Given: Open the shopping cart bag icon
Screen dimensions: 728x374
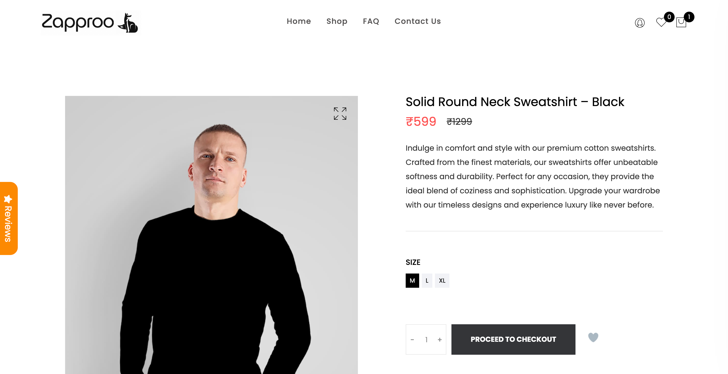Looking at the screenshot, I should pyautogui.click(x=681, y=23).
